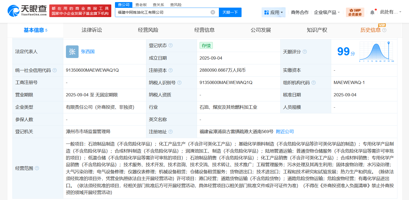Open legal representative 张西国's profile link

click(x=88, y=52)
